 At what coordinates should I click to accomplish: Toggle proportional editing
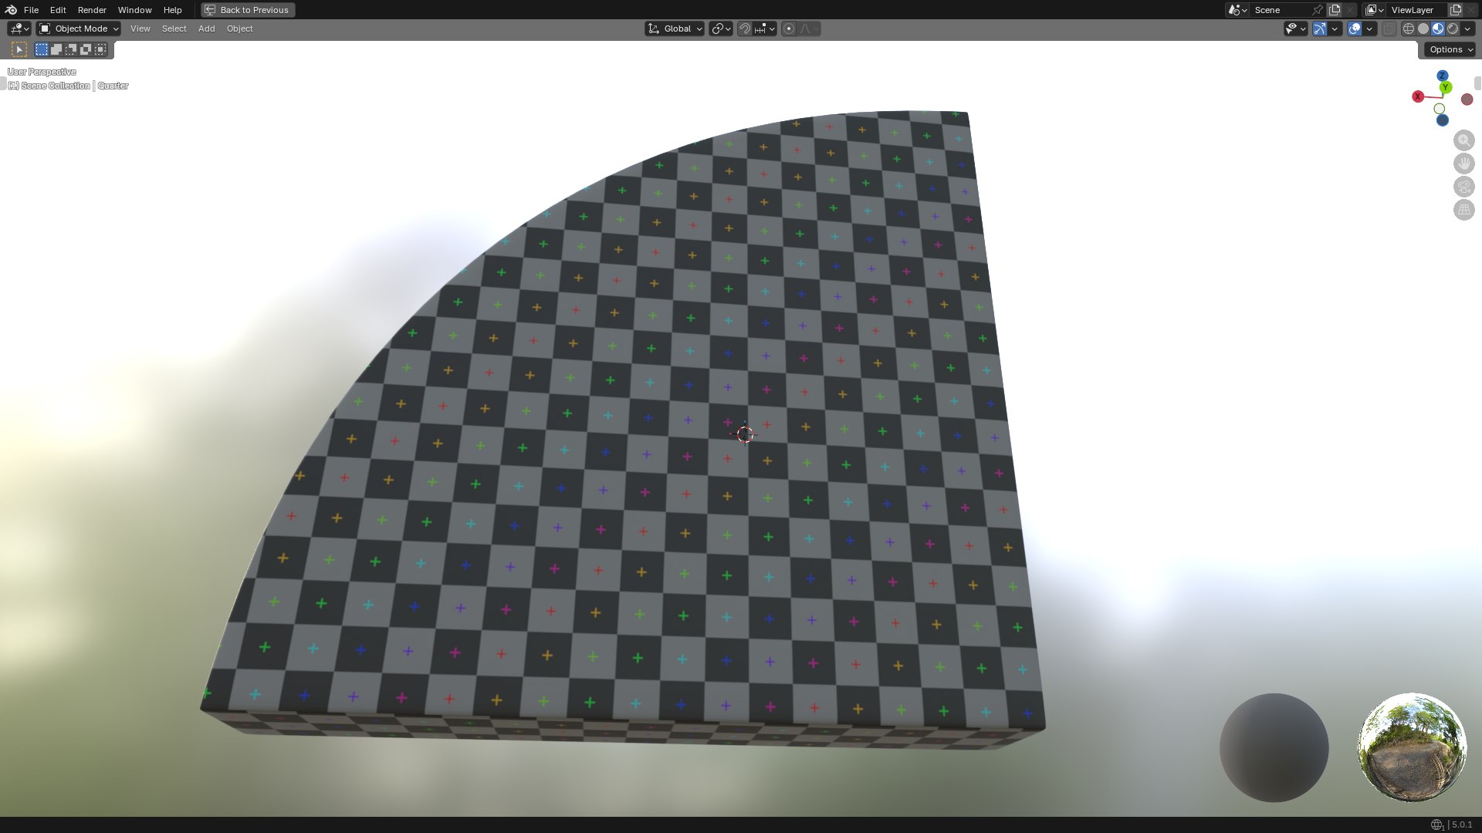point(789,29)
